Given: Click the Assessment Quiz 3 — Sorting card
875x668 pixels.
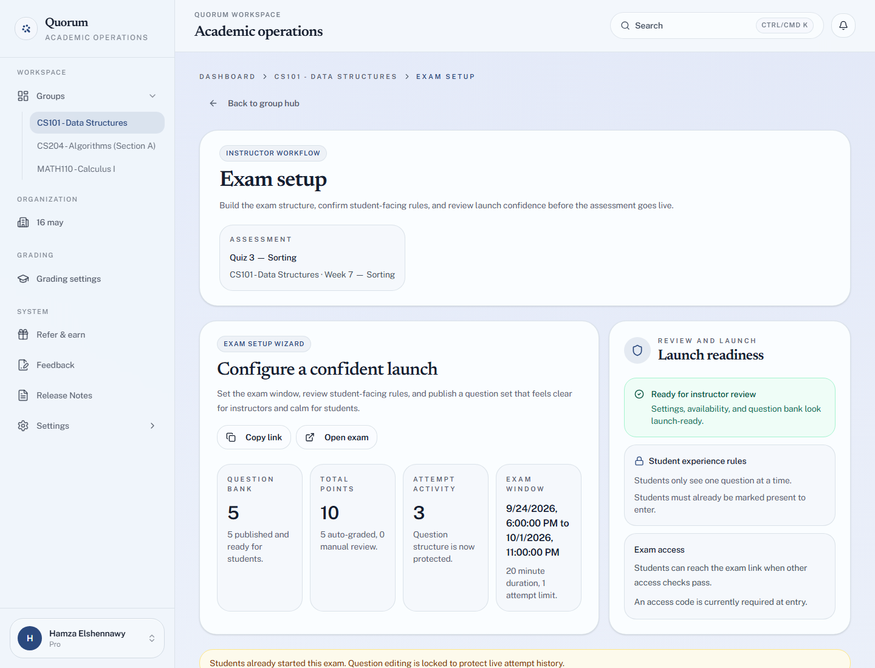Looking at the screenshot, I should 312,258.
